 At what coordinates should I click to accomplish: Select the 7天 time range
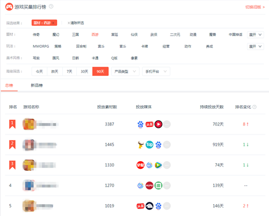pos(69,72)
